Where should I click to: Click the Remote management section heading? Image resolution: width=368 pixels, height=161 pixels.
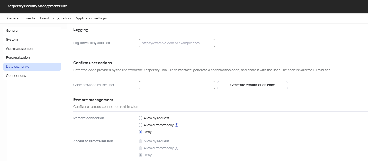click(x=93, y=99)
